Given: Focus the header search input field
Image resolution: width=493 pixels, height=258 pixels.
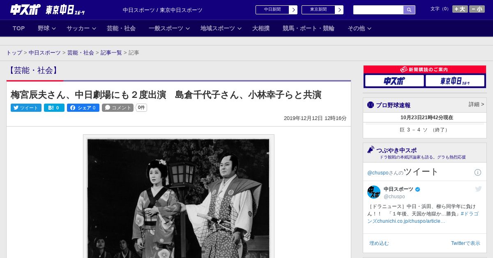Looking at the screenshot, I should point(378,10).
